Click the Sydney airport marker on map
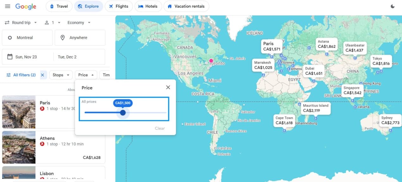Viewport: 402px width, 182px height. pyautogui.click(x=390, y=130)
